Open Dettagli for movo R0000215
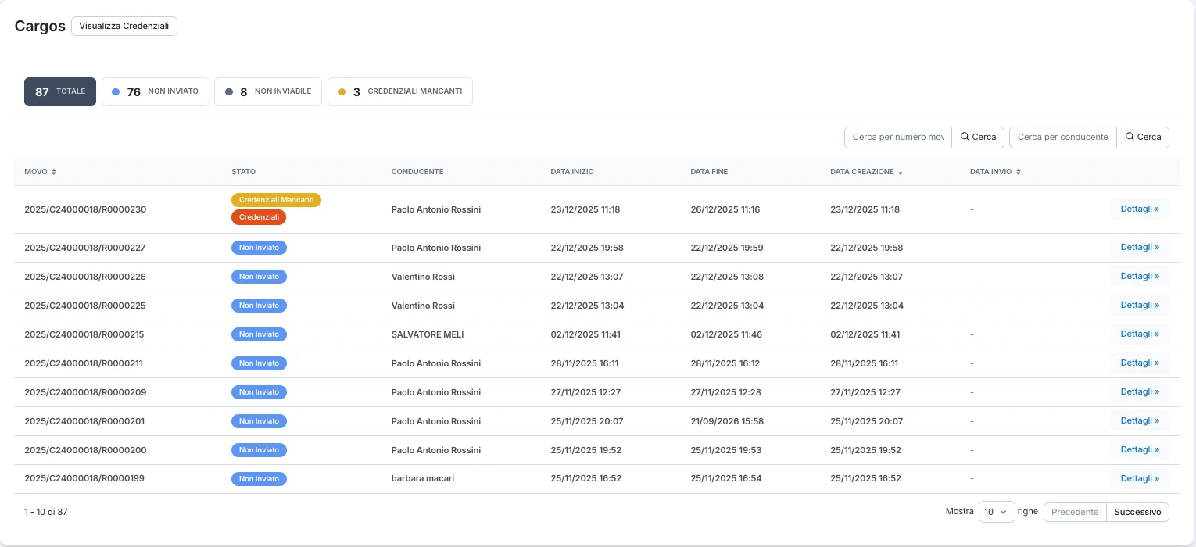Viewport: 1196px width, 547px height. click(1140, 334)
